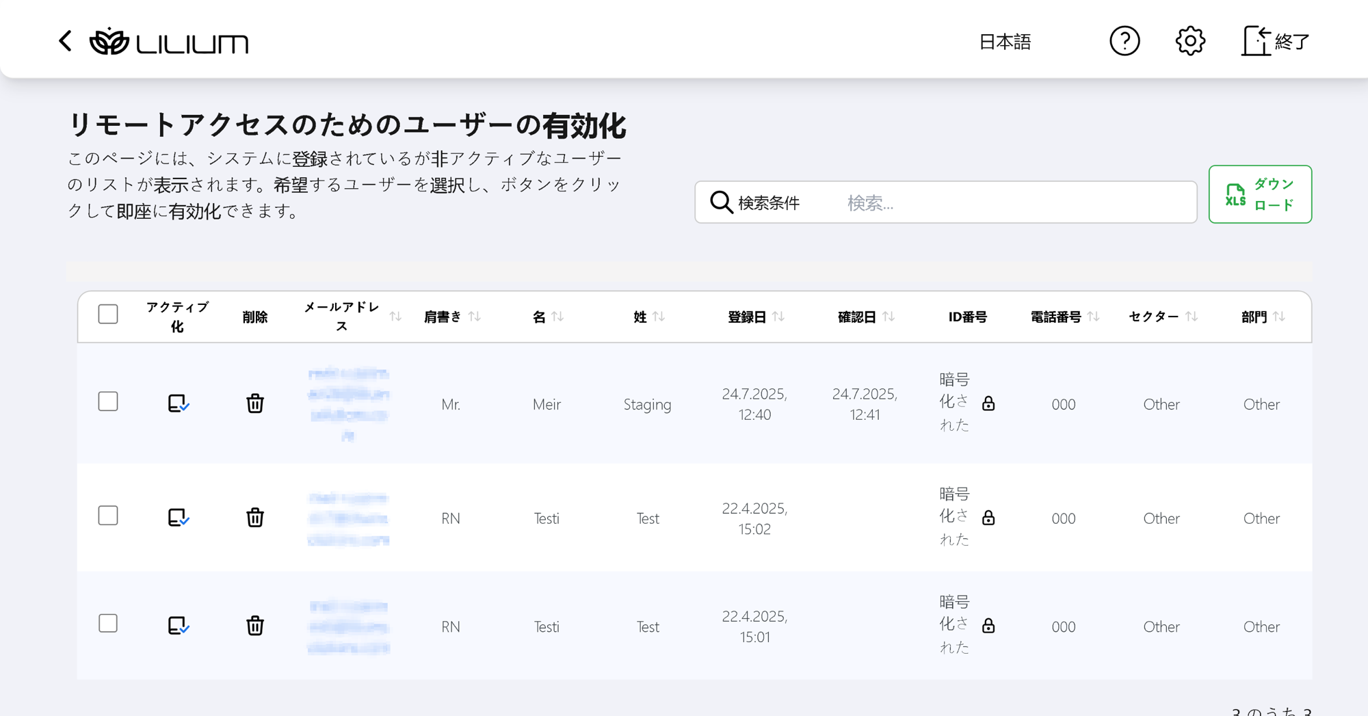Sort the table by 確認日 column

(x=888, y=317)
